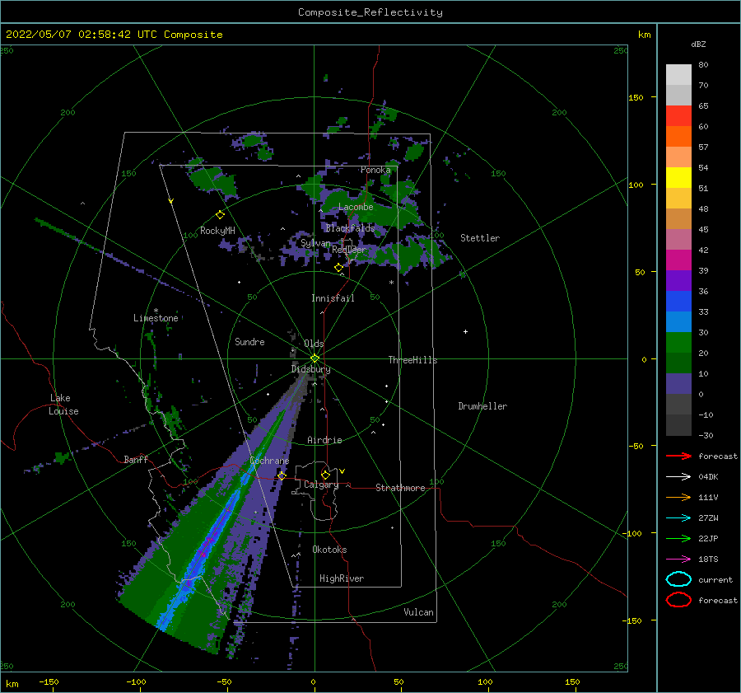Select the yellow 51-54 dBZ color swatch
Viewport: 741px width, 693px height.
[678, 178]
